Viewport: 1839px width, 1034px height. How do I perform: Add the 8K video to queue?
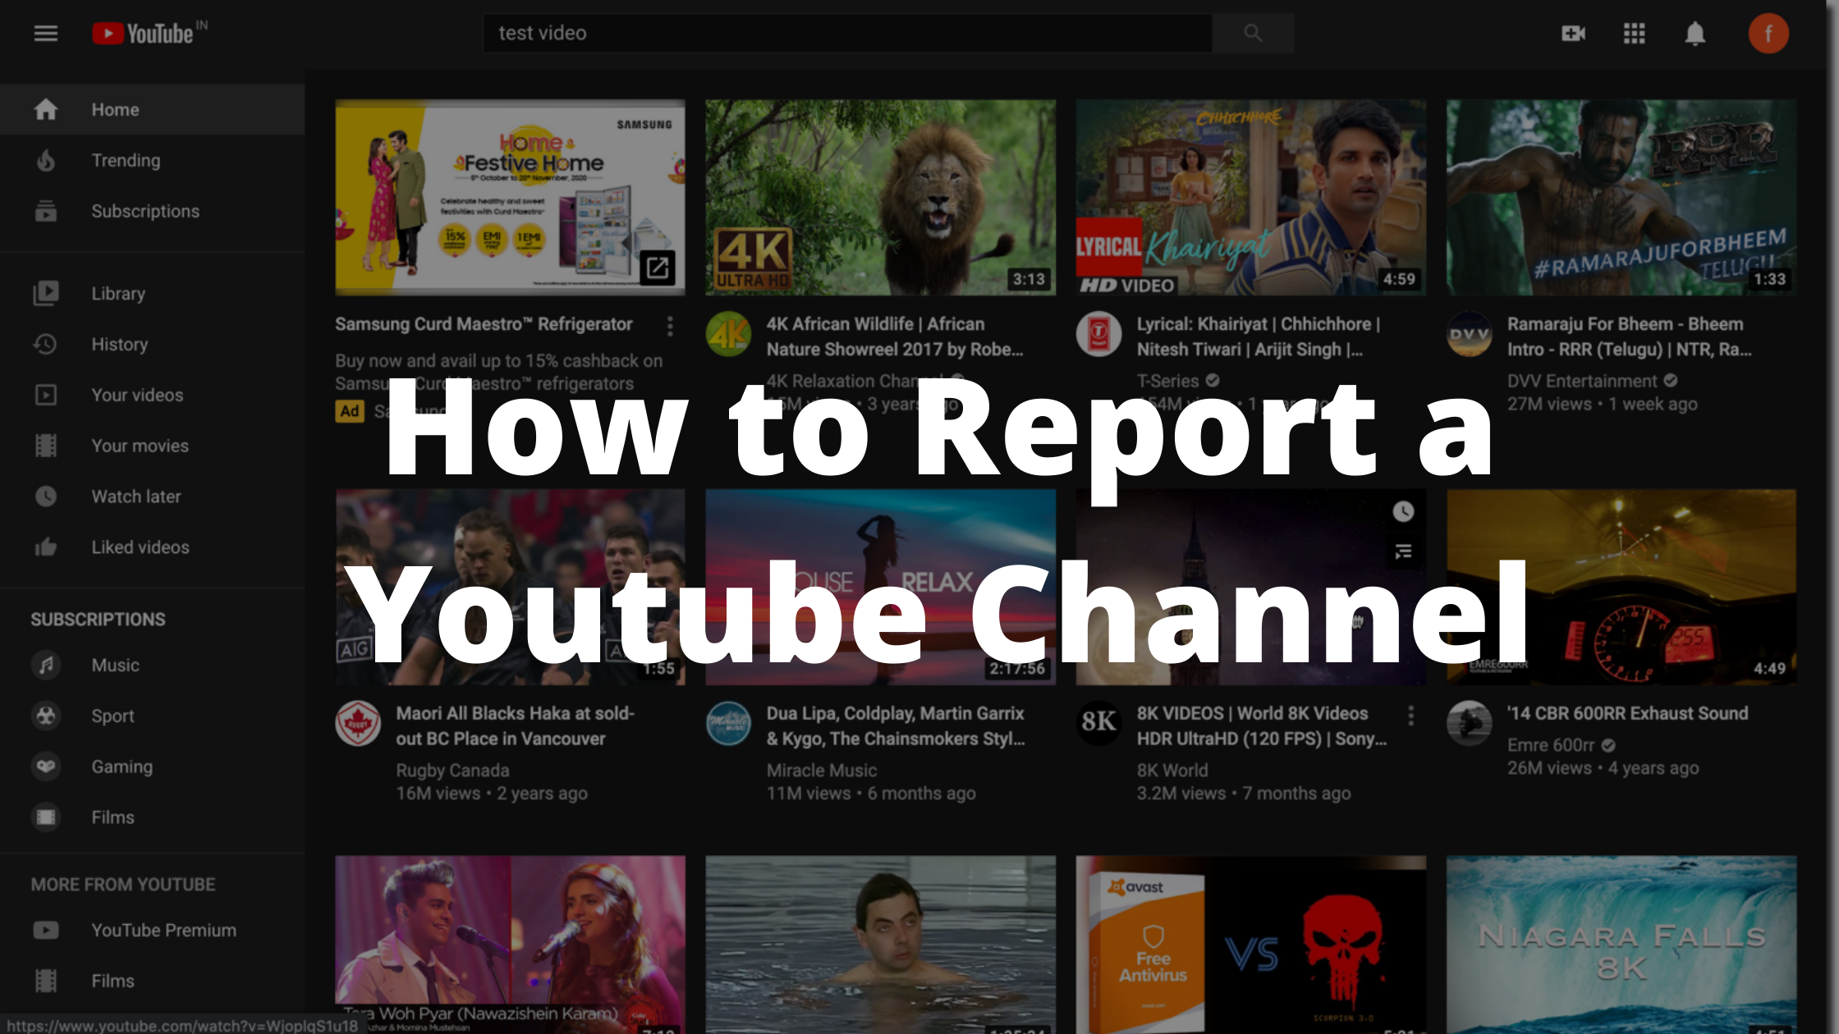click(1403, 551)
